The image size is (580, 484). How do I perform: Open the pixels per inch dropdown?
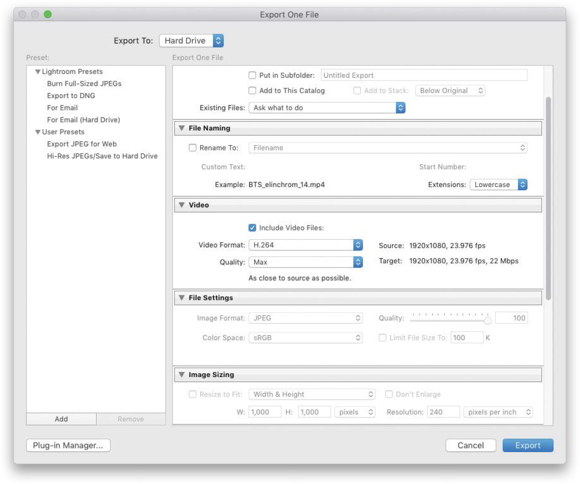point(498,412)
